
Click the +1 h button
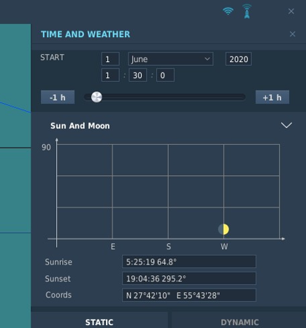tap(272, 97)
